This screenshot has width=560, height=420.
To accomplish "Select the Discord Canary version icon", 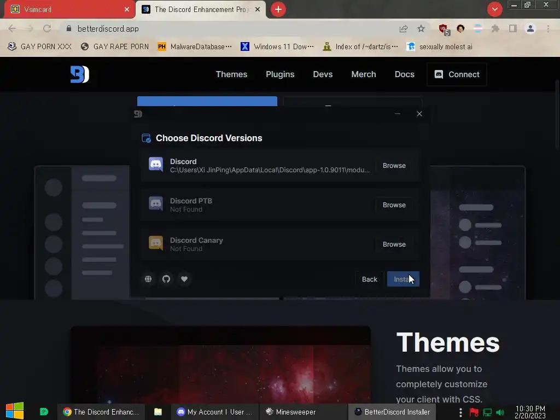I will coord(156,243).
